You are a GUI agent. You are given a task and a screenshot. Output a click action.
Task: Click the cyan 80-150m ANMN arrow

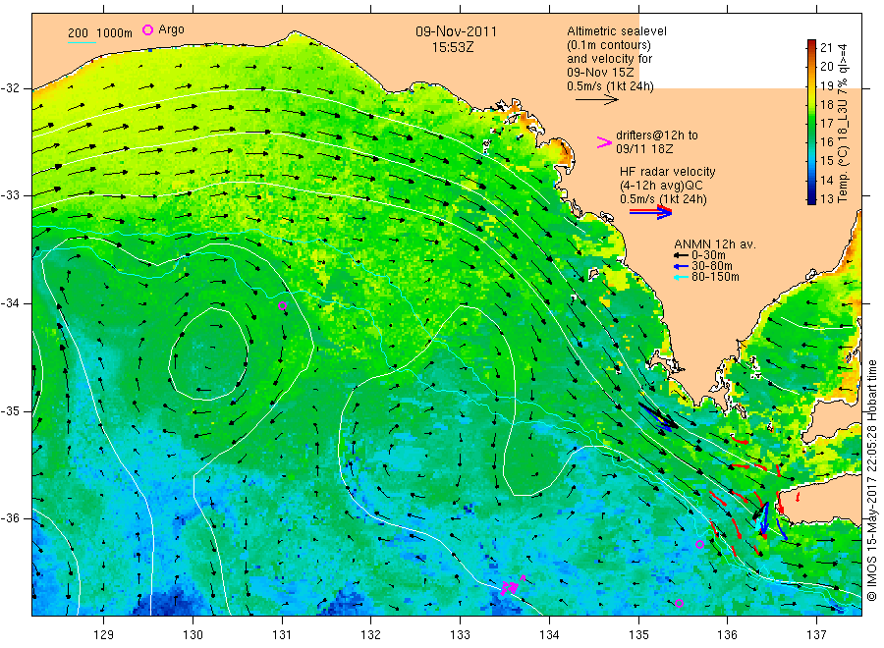pyautogui.click(x=681, y=277)
